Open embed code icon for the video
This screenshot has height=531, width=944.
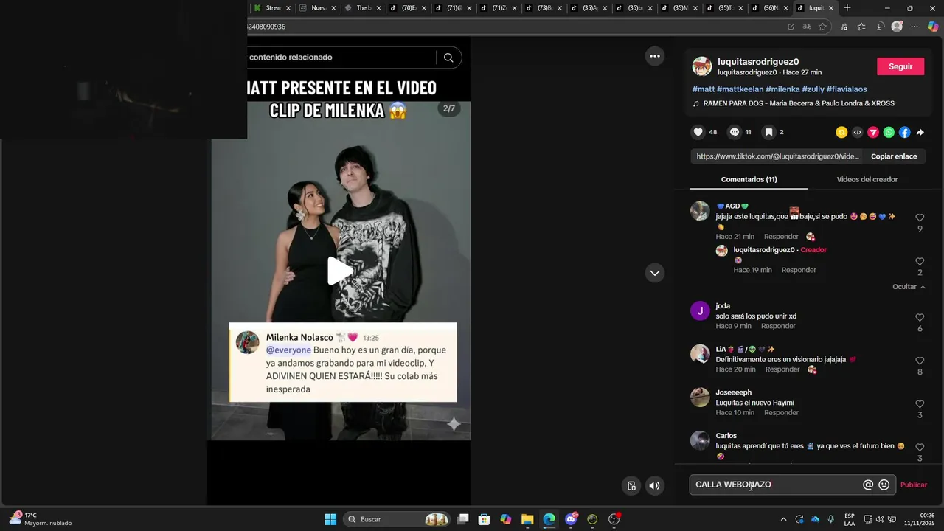pyautogui.click(x=857, y=133)
